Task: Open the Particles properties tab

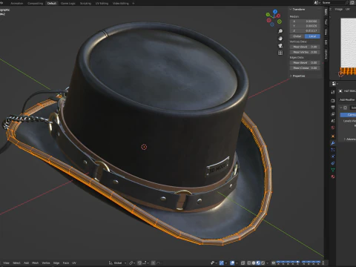Action: 333,150
